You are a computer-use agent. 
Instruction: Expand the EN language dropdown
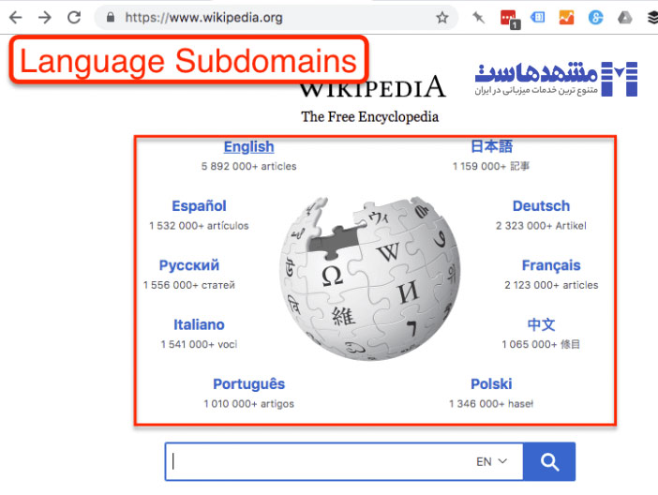491,461
